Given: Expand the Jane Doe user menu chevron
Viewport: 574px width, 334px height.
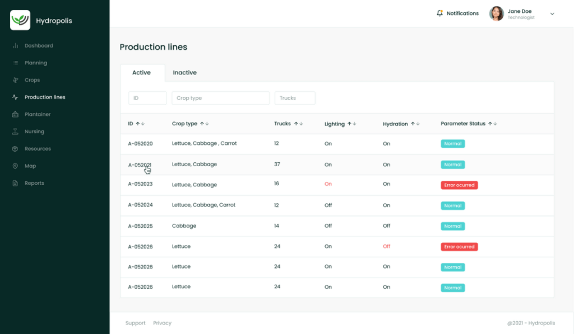Looking at the screenshot, I should [552, 14].
